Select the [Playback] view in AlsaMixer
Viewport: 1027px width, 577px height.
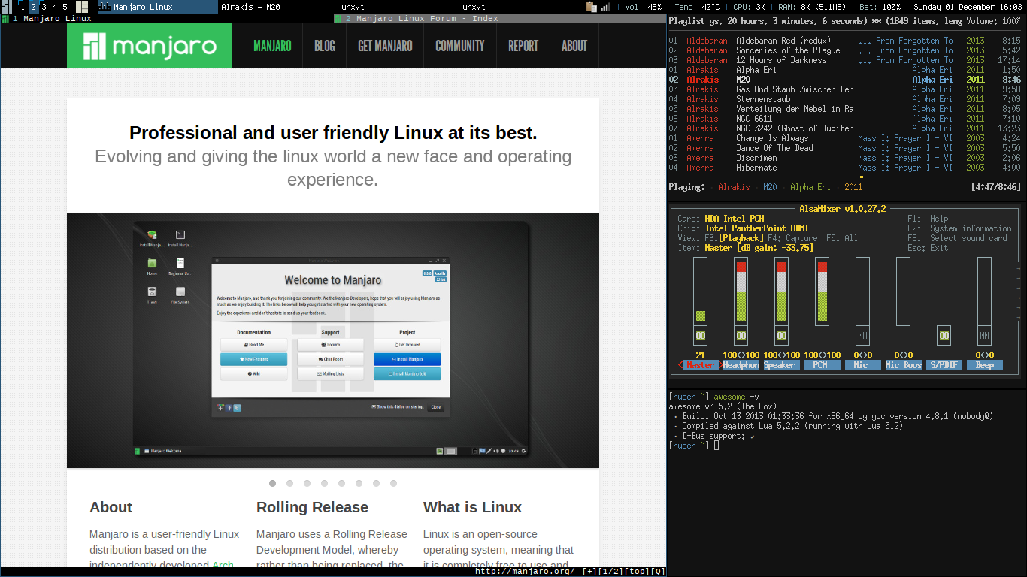741,238
